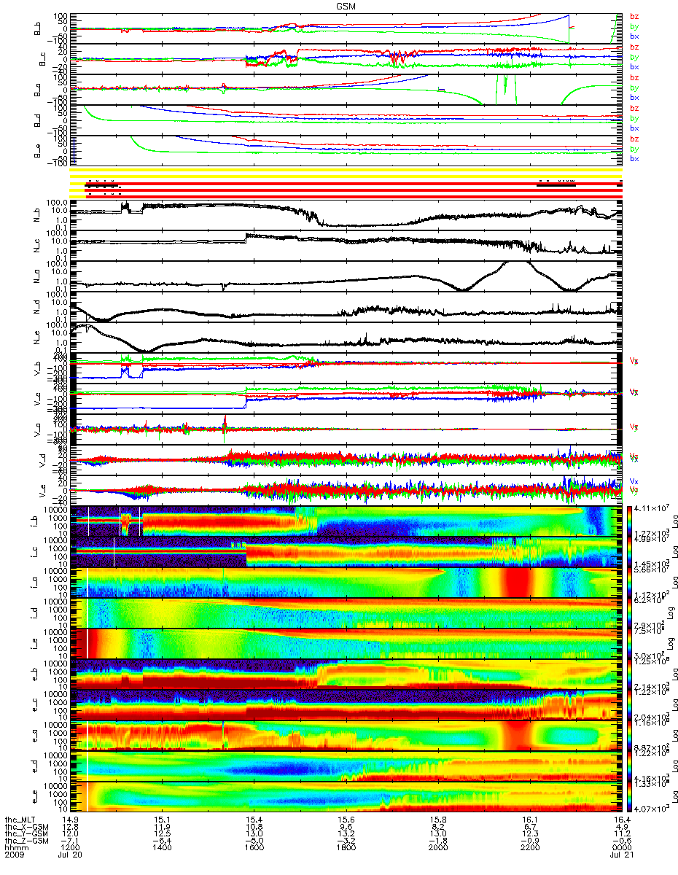The image size is (678, 875).
Task: Click green by legend of B_c panel
Action: [x=634, y=56]
